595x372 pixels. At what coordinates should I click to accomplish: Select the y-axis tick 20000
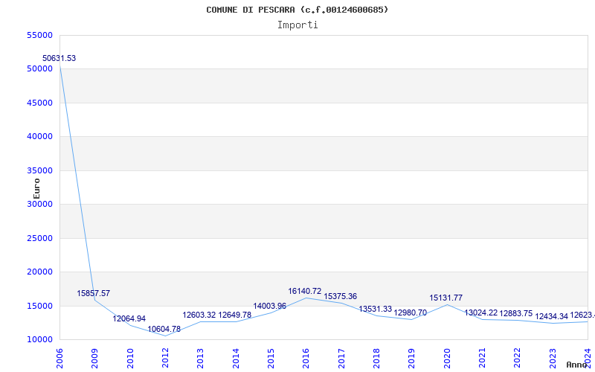click(40, 272)
